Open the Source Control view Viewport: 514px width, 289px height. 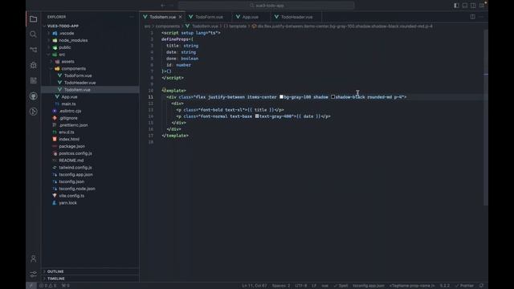[33, 50]
